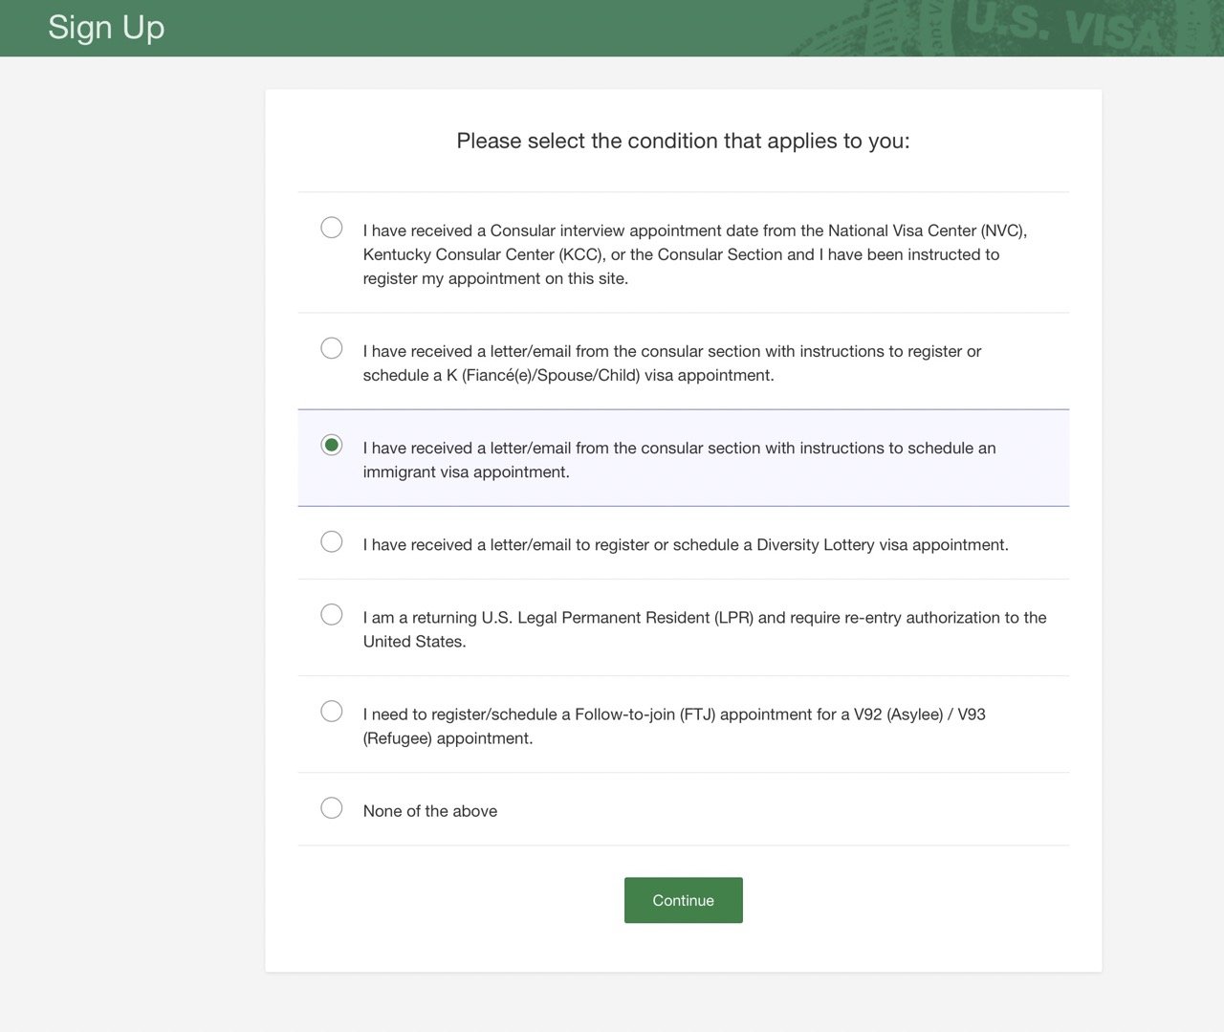Select the Diversity Lottery visa radio button

(x=331, y=541)
